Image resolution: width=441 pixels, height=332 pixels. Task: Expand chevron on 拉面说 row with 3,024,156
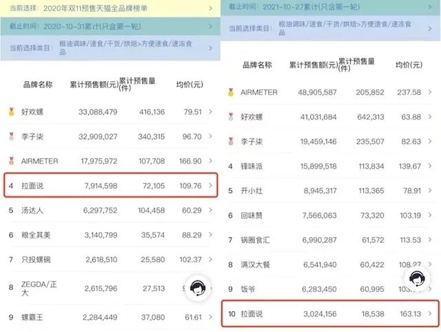tap(429, 313)
